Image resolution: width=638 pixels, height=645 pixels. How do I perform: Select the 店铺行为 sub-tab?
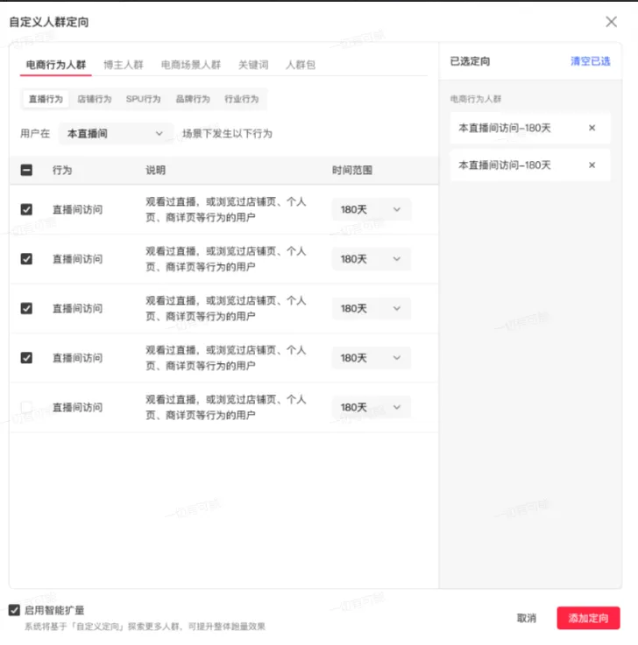[x=95, y=99]
